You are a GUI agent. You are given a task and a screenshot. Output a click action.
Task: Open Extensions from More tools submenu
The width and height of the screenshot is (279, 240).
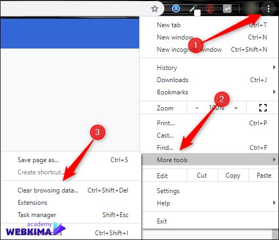[71, 203]
